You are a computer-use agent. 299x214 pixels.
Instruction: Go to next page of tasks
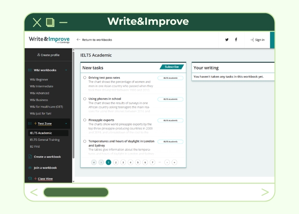click(167, 162)
